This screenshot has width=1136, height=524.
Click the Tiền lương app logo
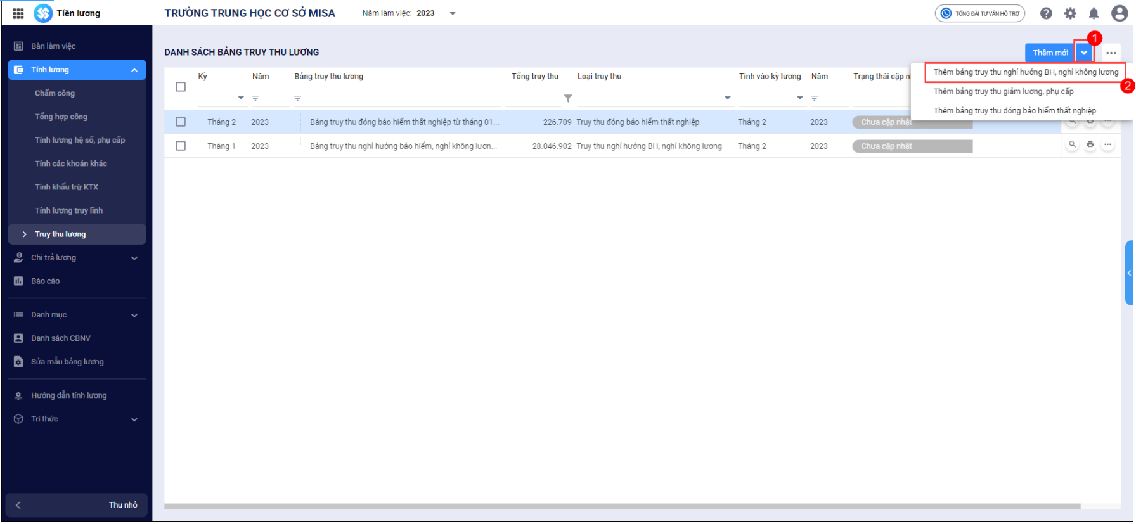(x=43, y=13)
